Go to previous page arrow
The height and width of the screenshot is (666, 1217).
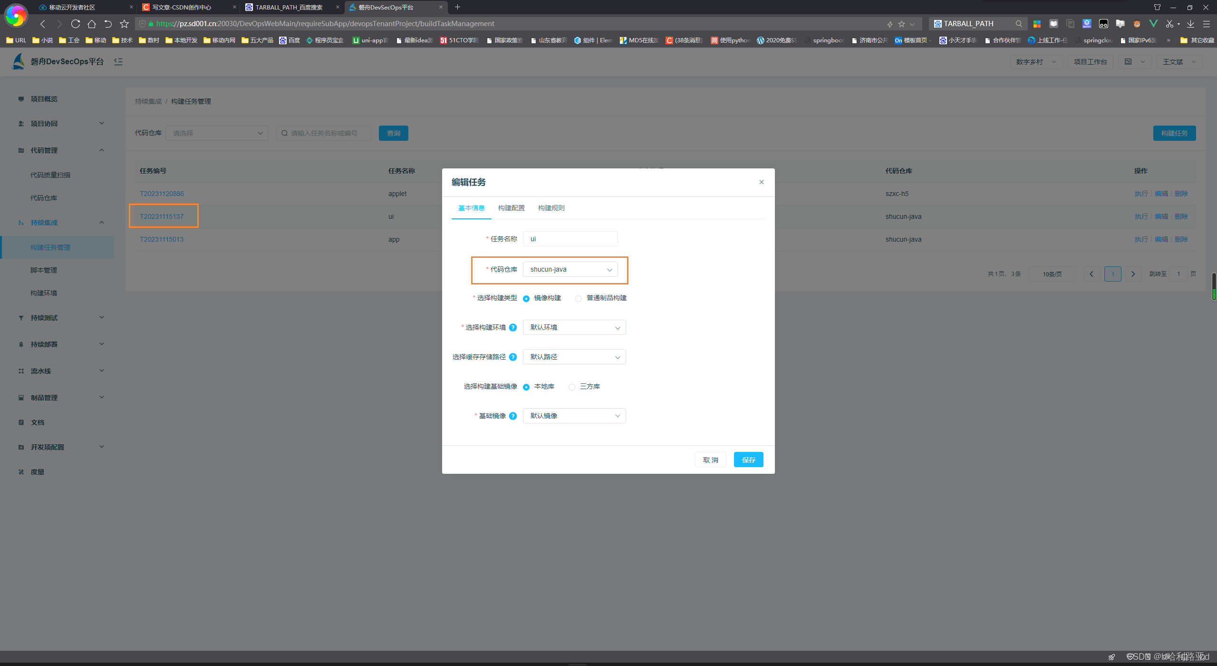(x=1091, y=274)
